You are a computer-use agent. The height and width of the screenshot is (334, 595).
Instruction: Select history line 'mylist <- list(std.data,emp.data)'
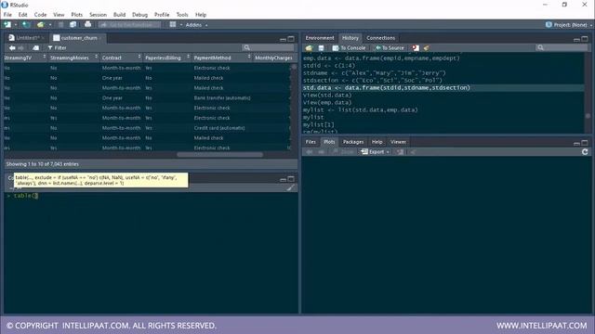point(360,109)
